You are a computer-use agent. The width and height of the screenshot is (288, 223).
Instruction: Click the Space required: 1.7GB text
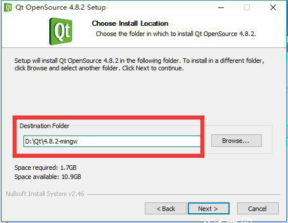click(x=45, y=168)
